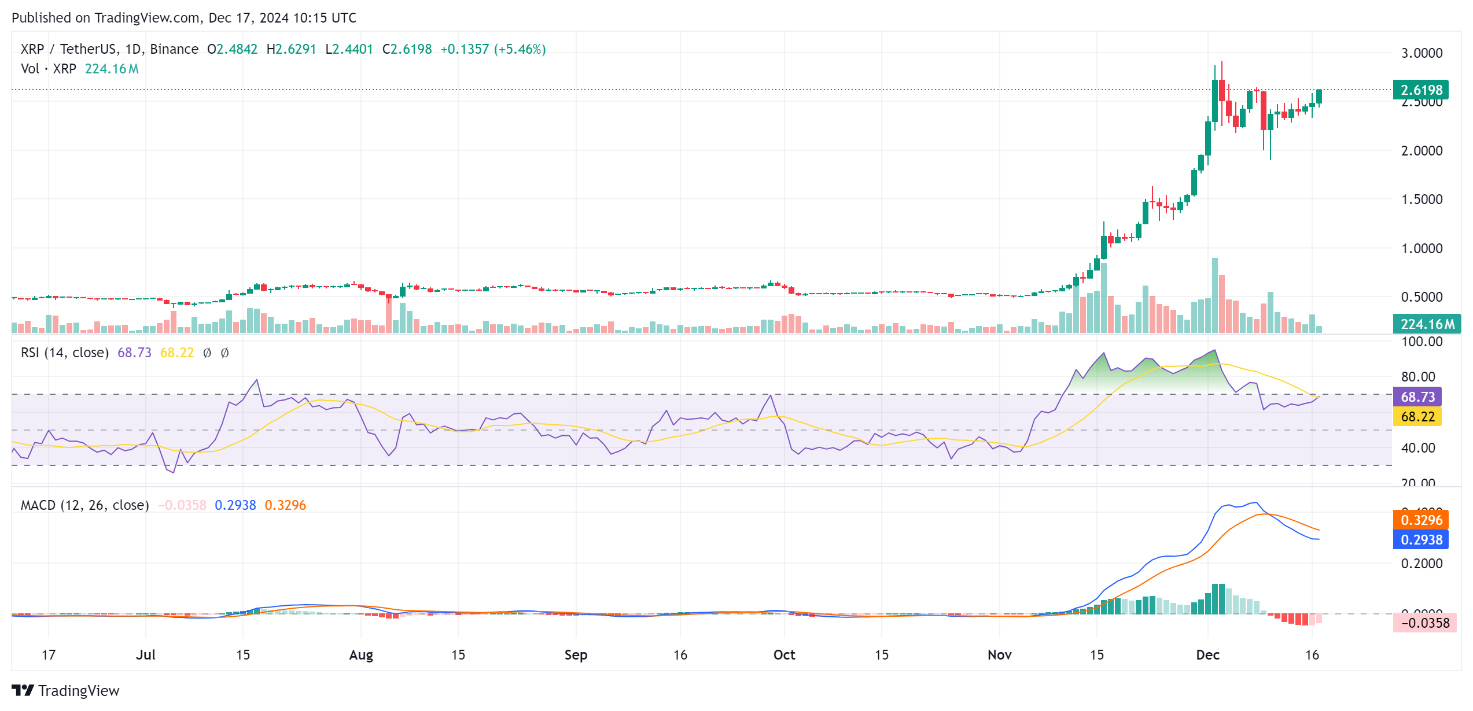
Task: Click the 1.0000 price axis label
Action: pyautogui.click(x=1422, y=249)
